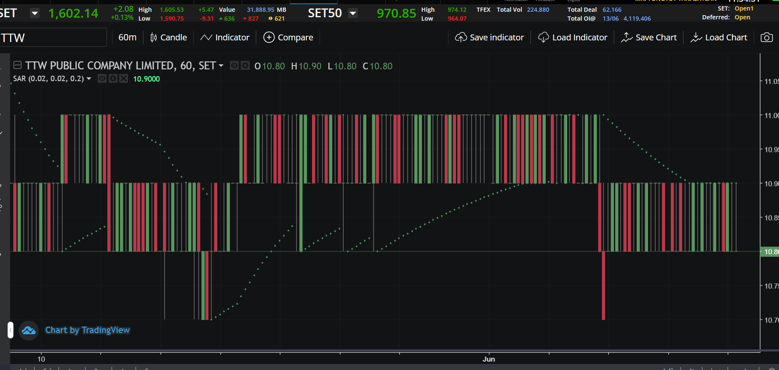Click SET High value 1,605.53
This screenshot has width=779, height=370.
click(172, 10)
